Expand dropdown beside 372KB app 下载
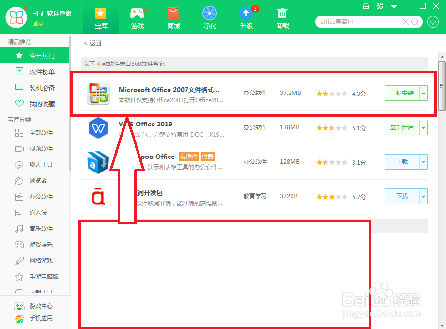The width and height of the screenshot is (446, 329). 424,196
